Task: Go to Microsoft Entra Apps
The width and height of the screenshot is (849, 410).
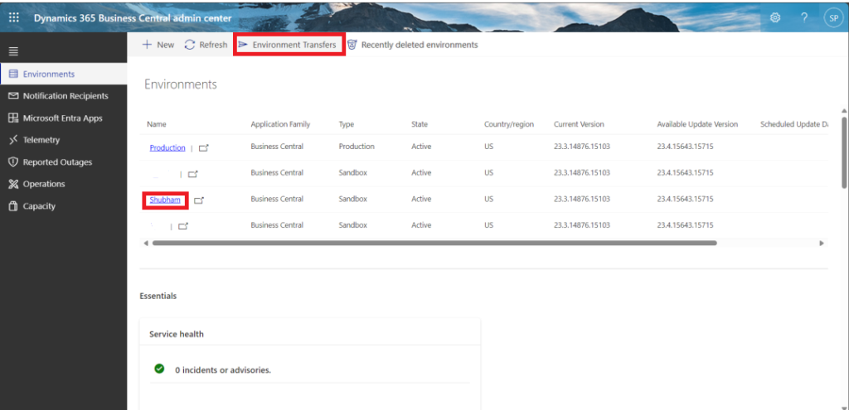Action: pyautogui.click(x=63, y=118)
